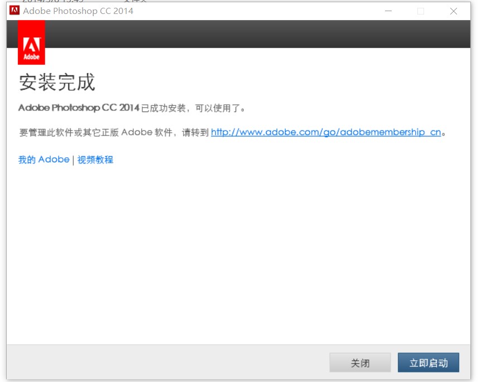
Task: Click the 安装完成 heading
Action: (57, 82)
